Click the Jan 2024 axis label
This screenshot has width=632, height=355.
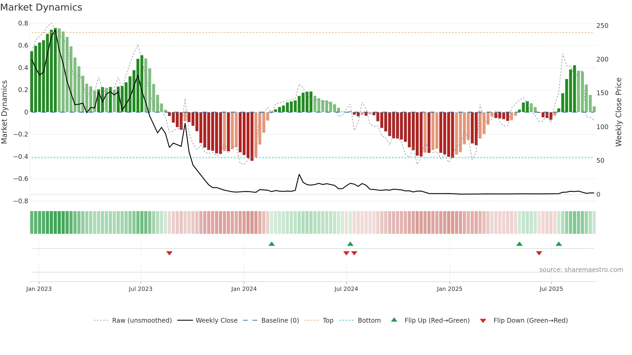click(x=244, y=289)
